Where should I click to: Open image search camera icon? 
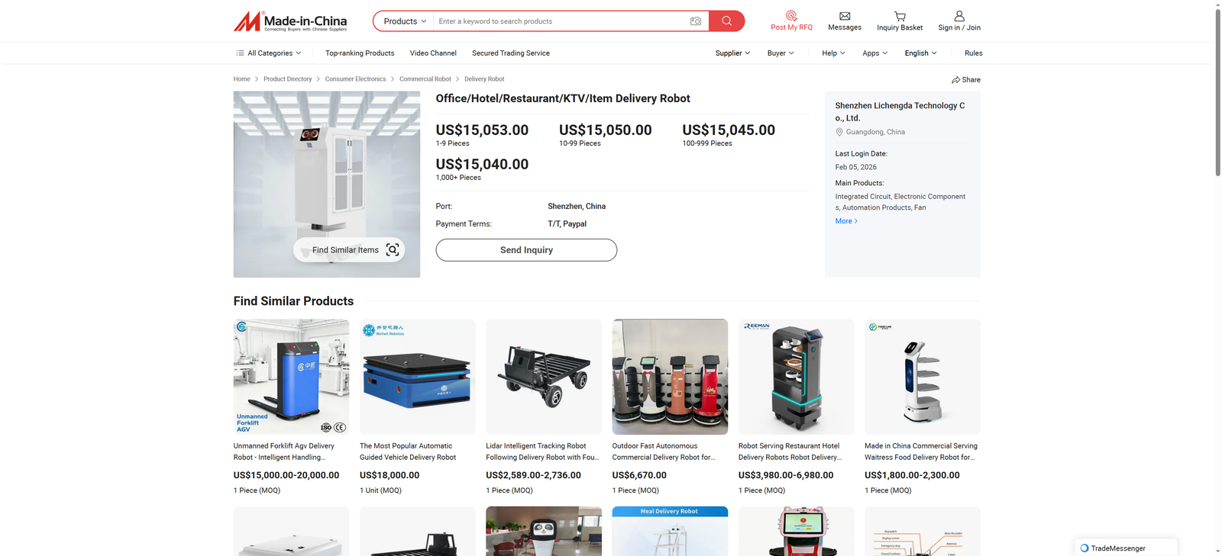click(695, 21)
